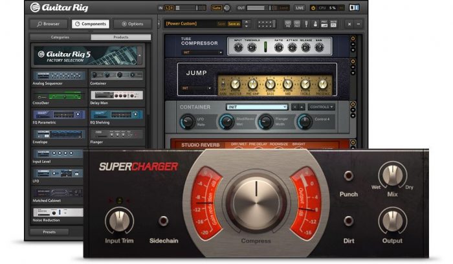The image size is (453, 264).
Task: Switch to the Browser tab
Action: [x=48, y=23]
